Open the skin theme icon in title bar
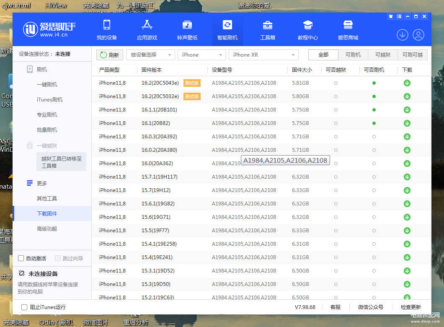This screenshot has width=444, height=327. point(391,16)
